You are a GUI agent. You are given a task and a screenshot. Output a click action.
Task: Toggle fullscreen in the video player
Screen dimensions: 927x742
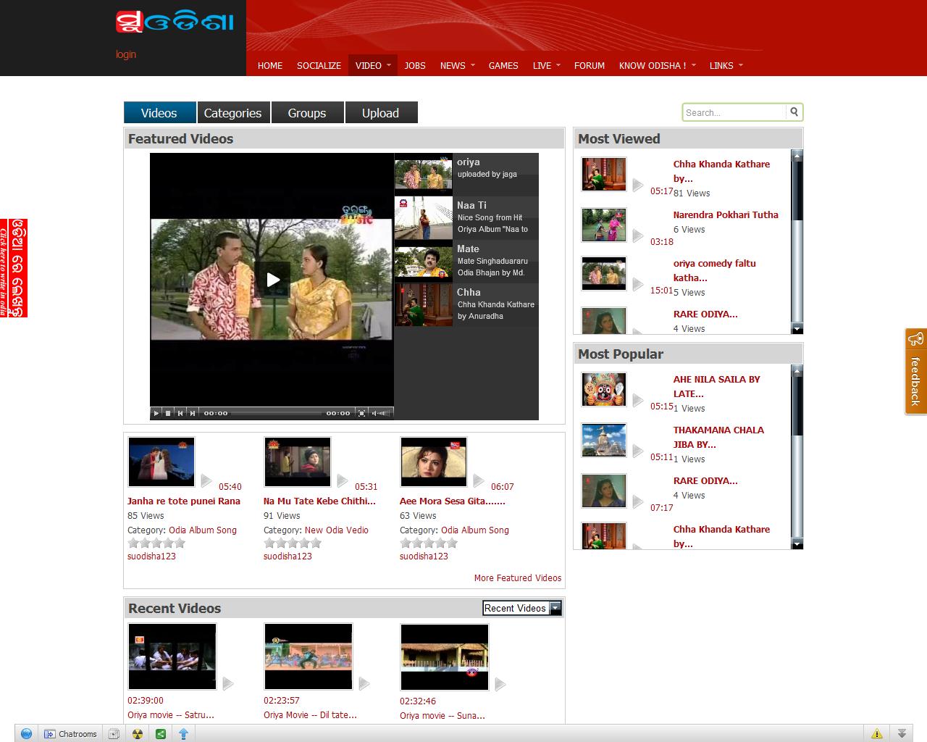coord(362,413)
